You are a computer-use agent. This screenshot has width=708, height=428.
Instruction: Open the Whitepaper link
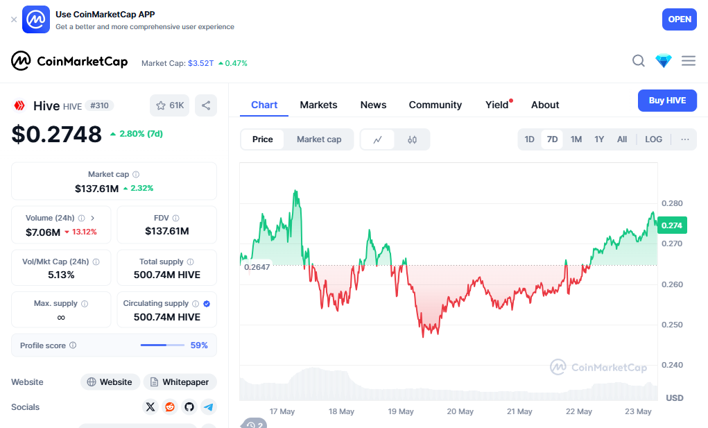coord(180,382)
